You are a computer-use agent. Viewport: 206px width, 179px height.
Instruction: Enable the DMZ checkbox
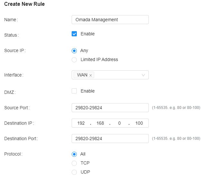click(74, 91)
